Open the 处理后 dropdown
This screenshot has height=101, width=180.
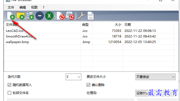point(155,93)
